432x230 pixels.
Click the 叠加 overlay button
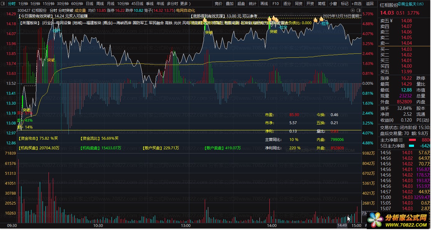(x=230, y=4)
